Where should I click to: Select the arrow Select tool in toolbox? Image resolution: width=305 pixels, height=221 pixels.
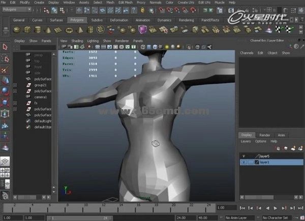pos(5,47)
